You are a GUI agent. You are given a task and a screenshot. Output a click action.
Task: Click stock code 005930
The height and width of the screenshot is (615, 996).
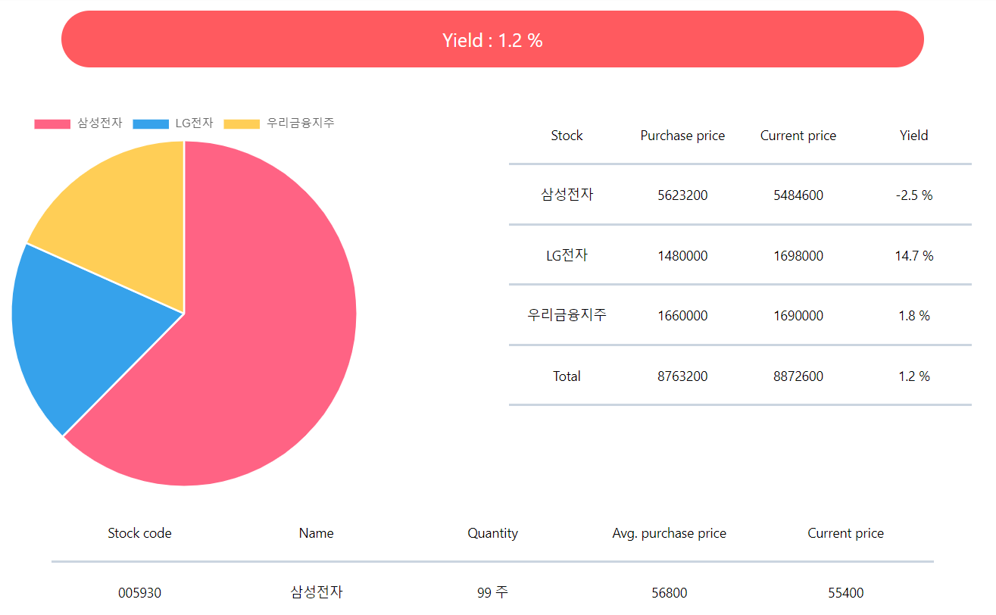click(x=139, y=593)
